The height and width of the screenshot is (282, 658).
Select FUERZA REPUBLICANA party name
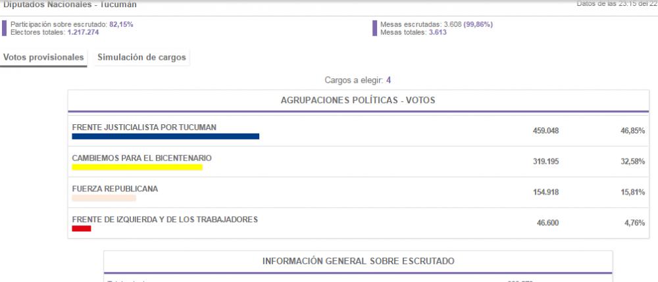[115, 189]
